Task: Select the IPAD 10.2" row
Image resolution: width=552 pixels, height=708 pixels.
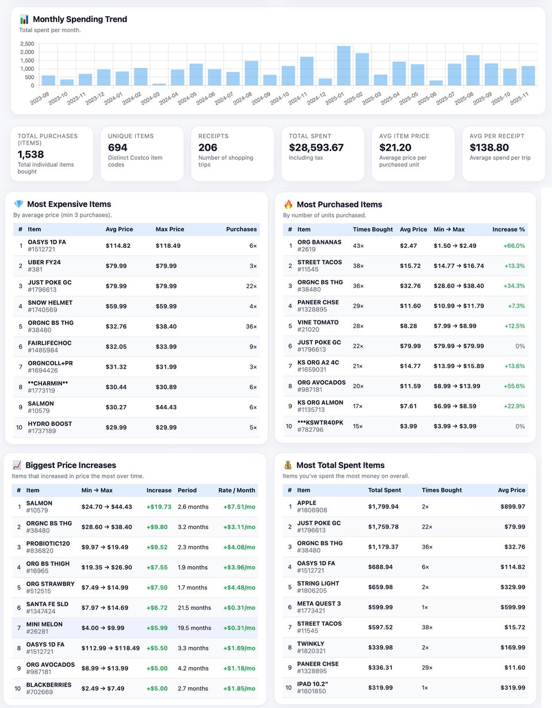Action: click(405, 688)
